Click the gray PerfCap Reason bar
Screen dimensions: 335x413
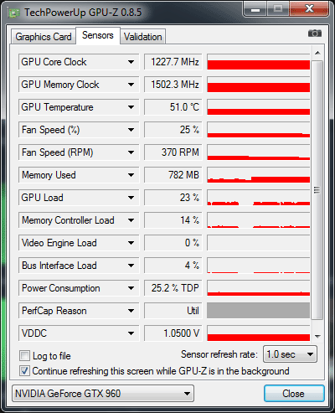click(x=259, y=311)
